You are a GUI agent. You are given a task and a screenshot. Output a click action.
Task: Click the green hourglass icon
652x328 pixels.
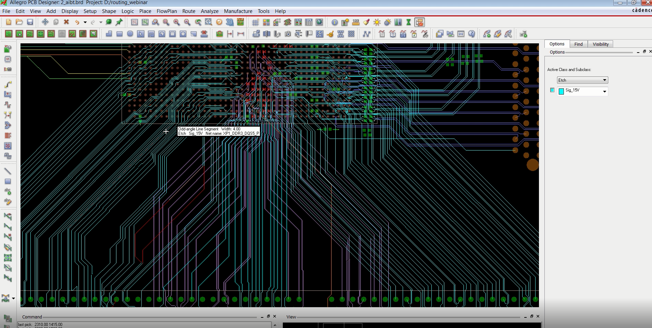point(409,22)
